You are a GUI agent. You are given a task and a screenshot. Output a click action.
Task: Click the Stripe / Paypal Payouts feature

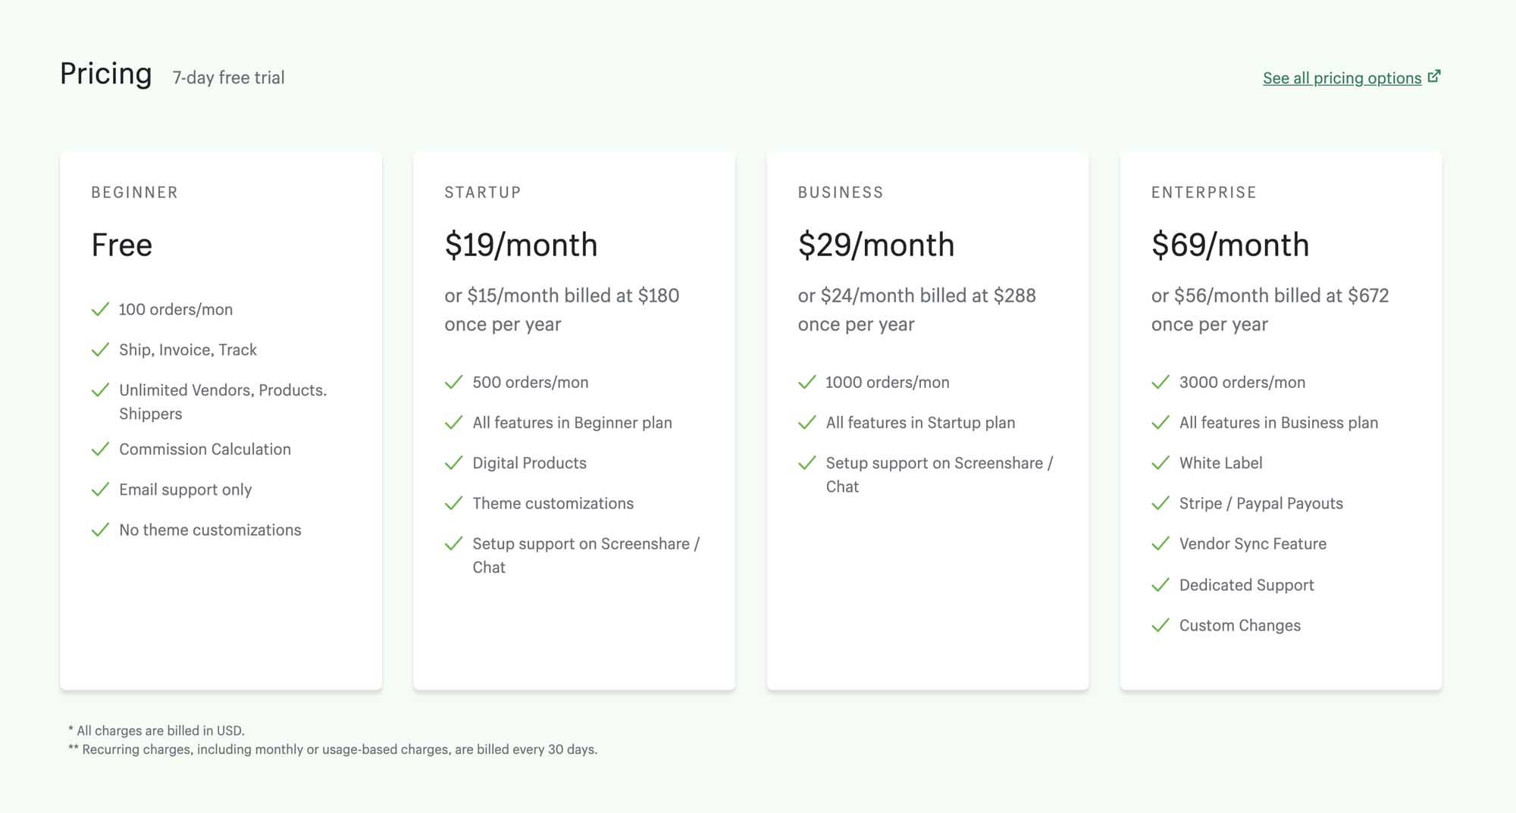(1261, 503)
